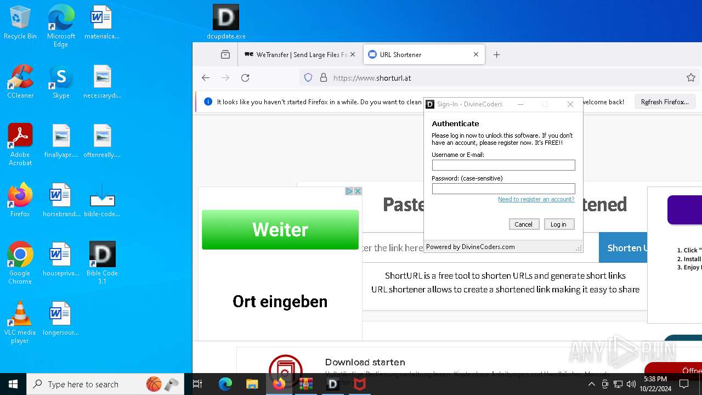Open the taskbar clock and date
Viewport: 702px width, 395px height.
pos(655,385)
